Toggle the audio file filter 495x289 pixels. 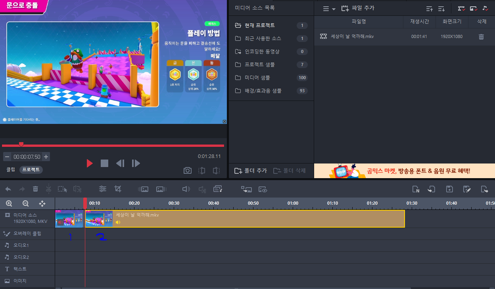point(485,8)
